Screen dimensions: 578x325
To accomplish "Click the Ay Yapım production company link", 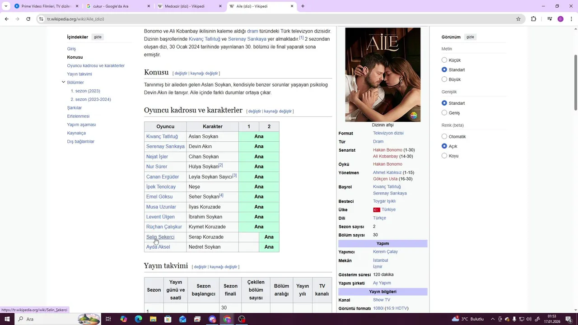I will click(x=382, y=283).
